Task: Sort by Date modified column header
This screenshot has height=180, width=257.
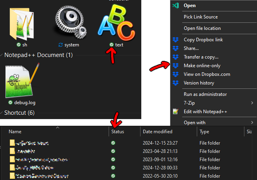Action: 157,132
